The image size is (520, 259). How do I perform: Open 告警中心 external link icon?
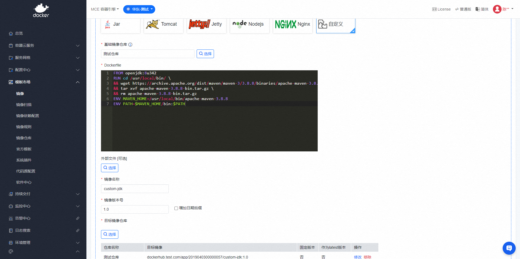tap(78, 218)
